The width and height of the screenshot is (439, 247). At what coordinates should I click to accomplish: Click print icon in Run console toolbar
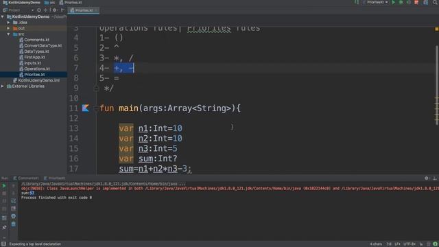(13, 216)
